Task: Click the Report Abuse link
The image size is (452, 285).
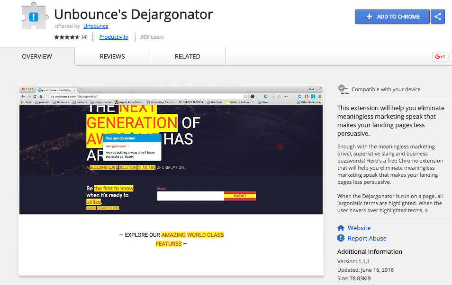Action: [x=367, y=238]
